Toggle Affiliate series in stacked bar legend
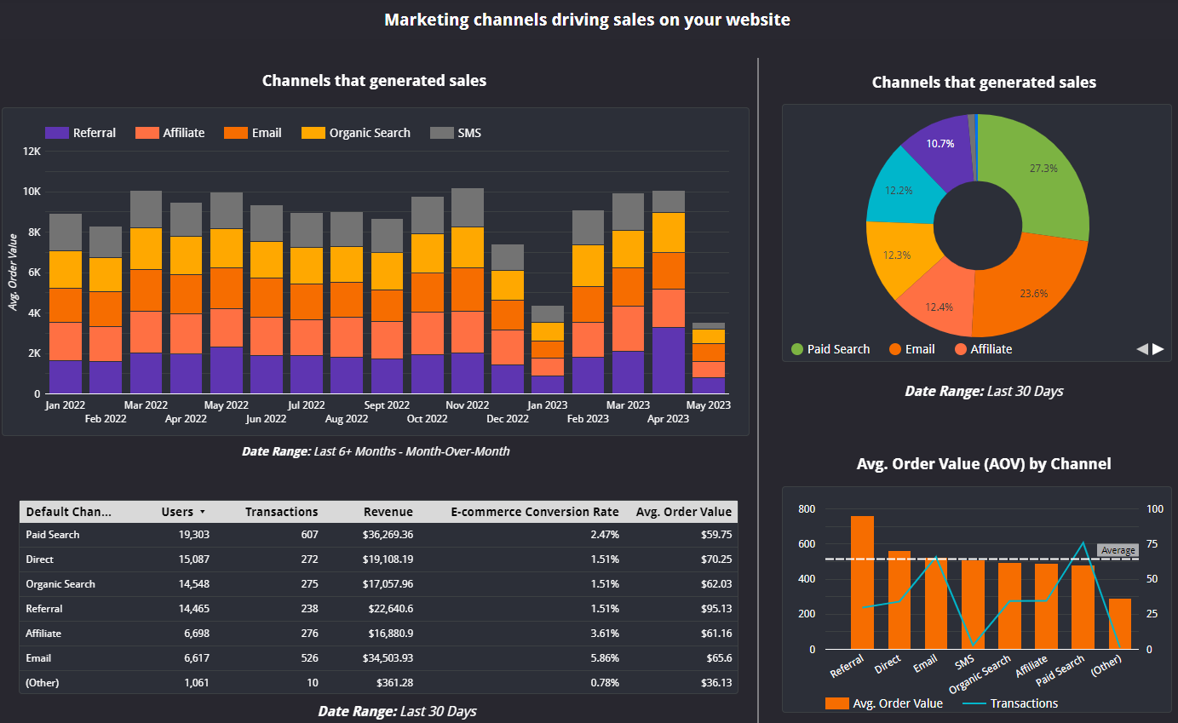The image size is (1178, 723). tap(170, 133)
